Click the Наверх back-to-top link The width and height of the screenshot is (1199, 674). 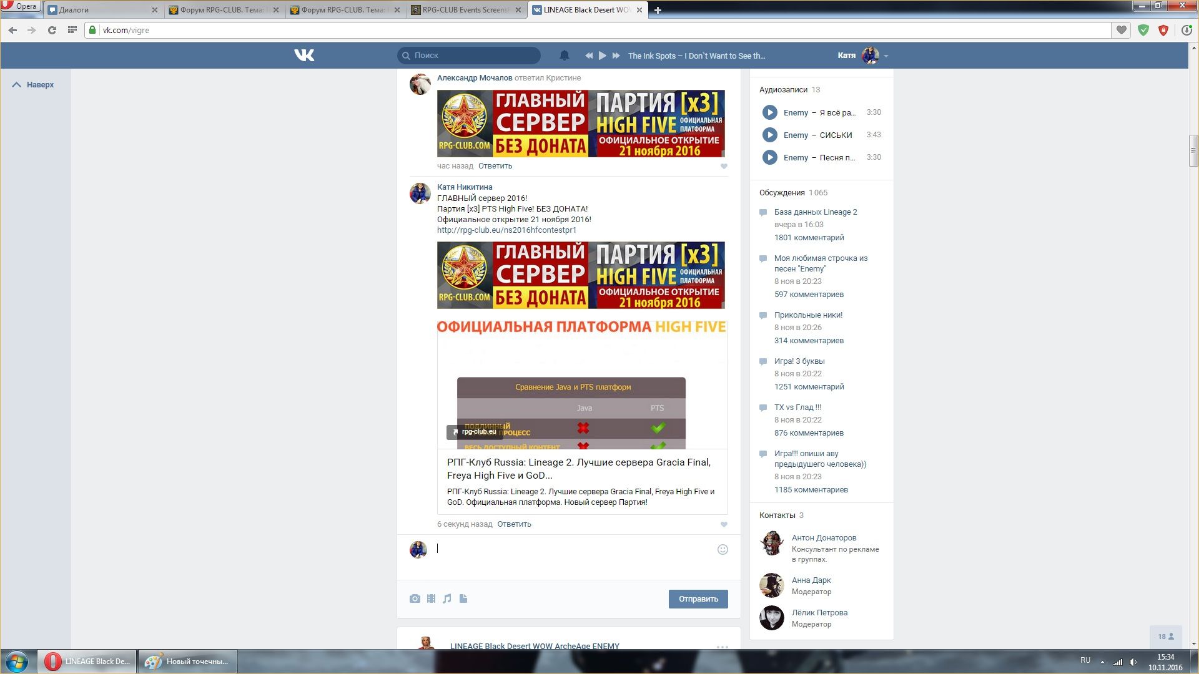click(x=33, y=85)
